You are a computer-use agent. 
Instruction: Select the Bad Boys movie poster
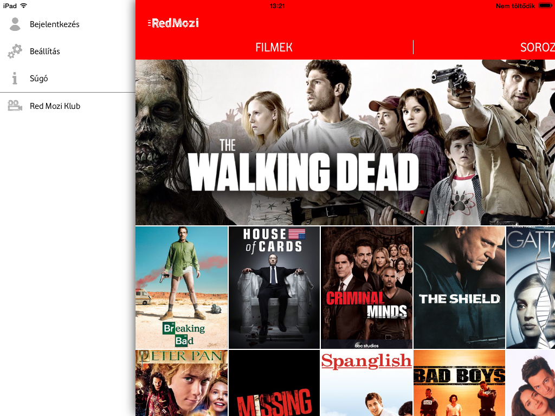click(x=459, y=383)
